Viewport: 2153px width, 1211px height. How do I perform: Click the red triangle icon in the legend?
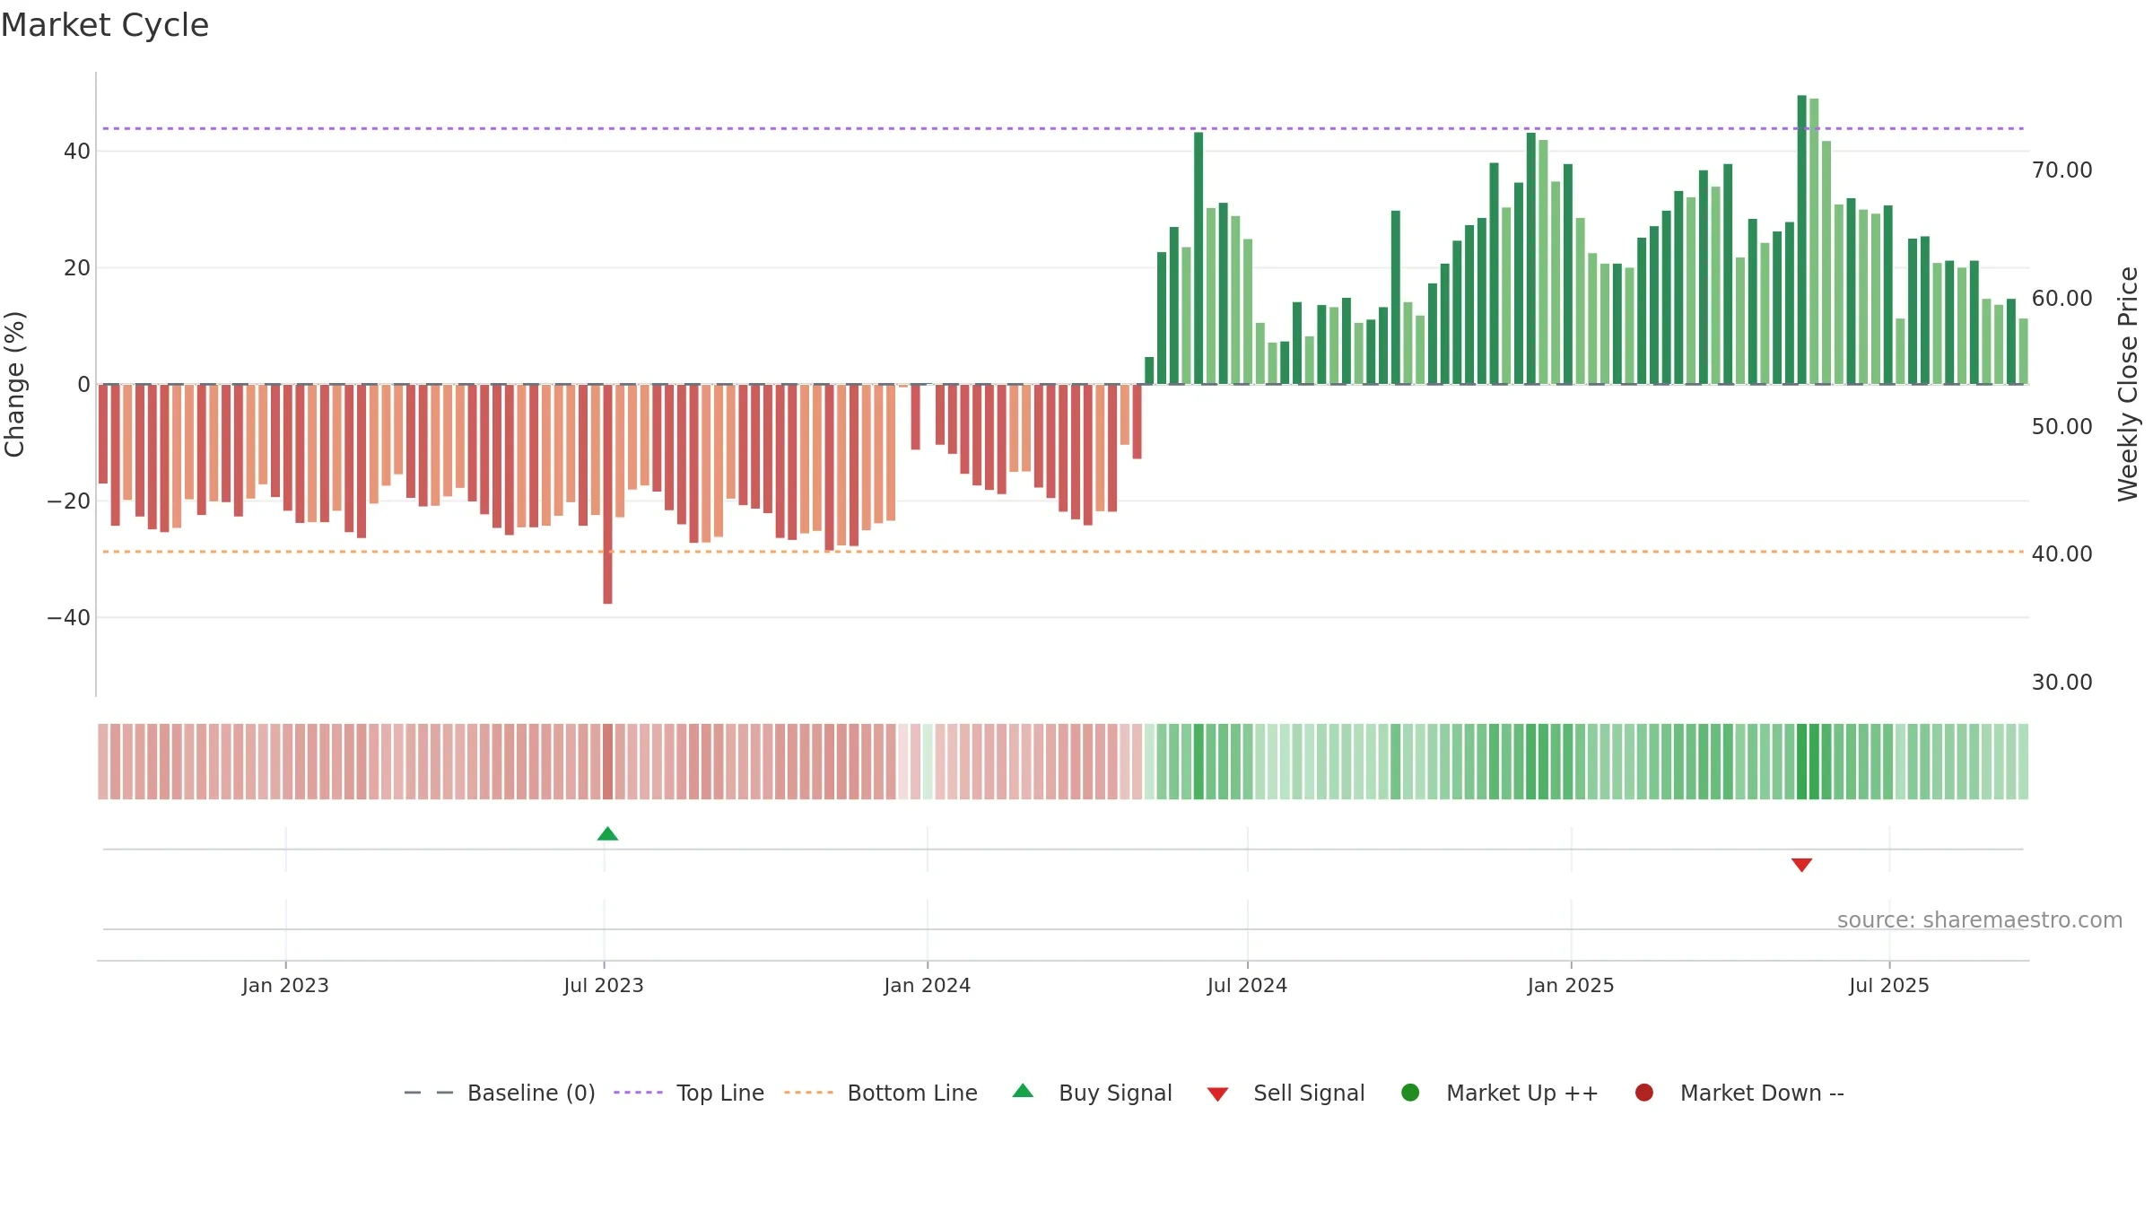1217,1094
